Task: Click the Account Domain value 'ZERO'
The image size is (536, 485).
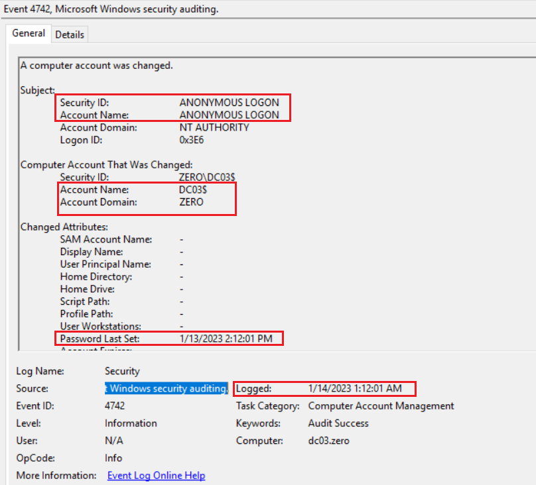Action: [x=191, y=202]
